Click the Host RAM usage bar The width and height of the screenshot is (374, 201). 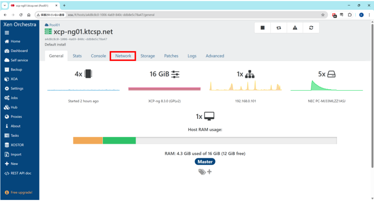(x=205, y=141)
